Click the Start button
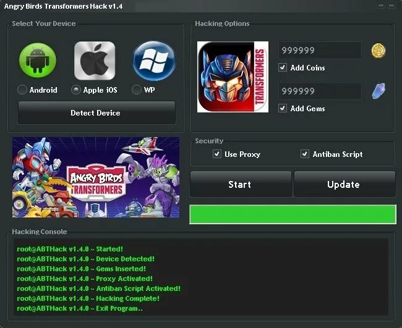This screenshot has height=328, width=402. (241, 184)
